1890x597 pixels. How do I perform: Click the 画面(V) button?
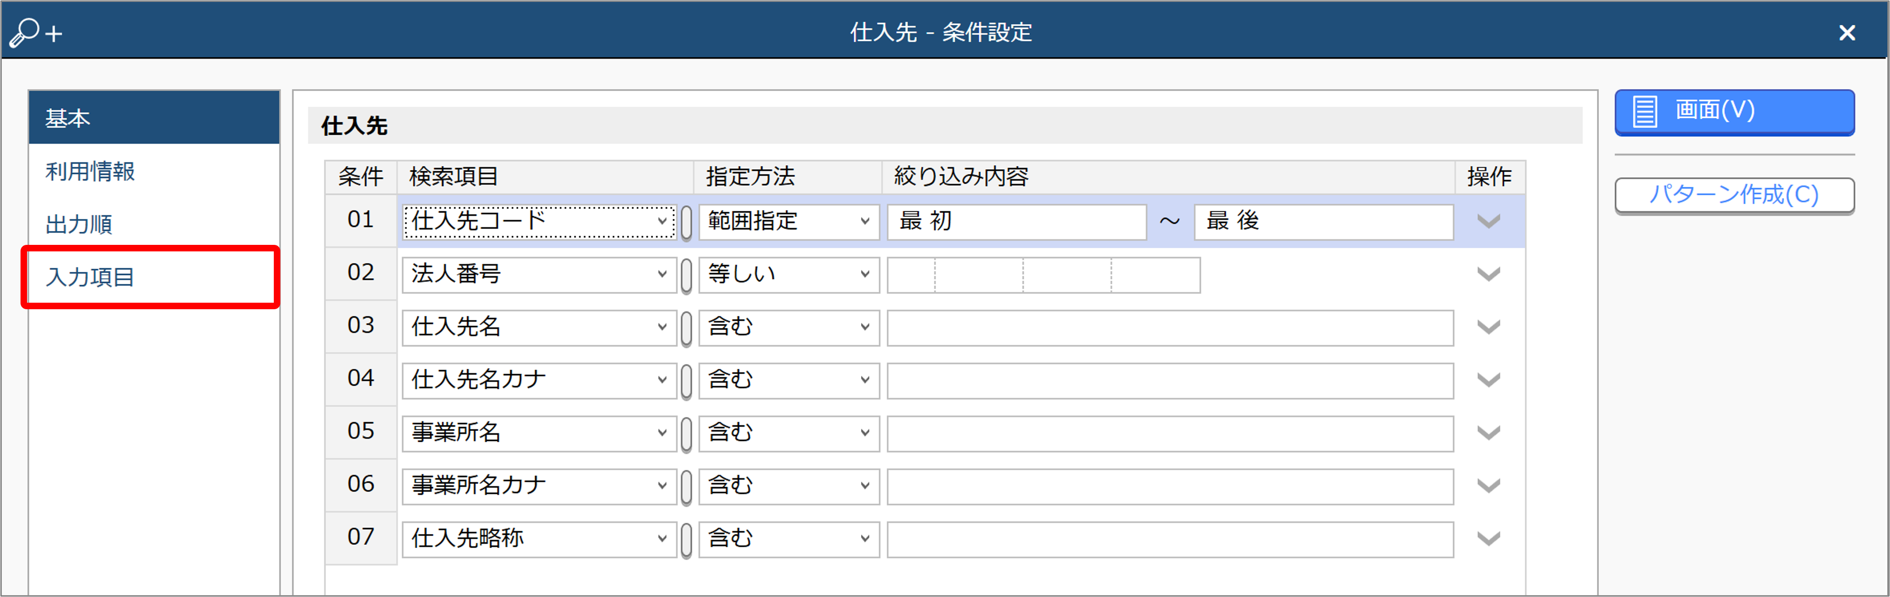click(1735, 111)
